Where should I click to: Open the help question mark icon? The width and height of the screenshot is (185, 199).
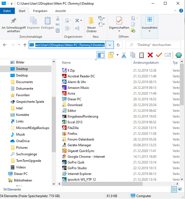[181, 11]
